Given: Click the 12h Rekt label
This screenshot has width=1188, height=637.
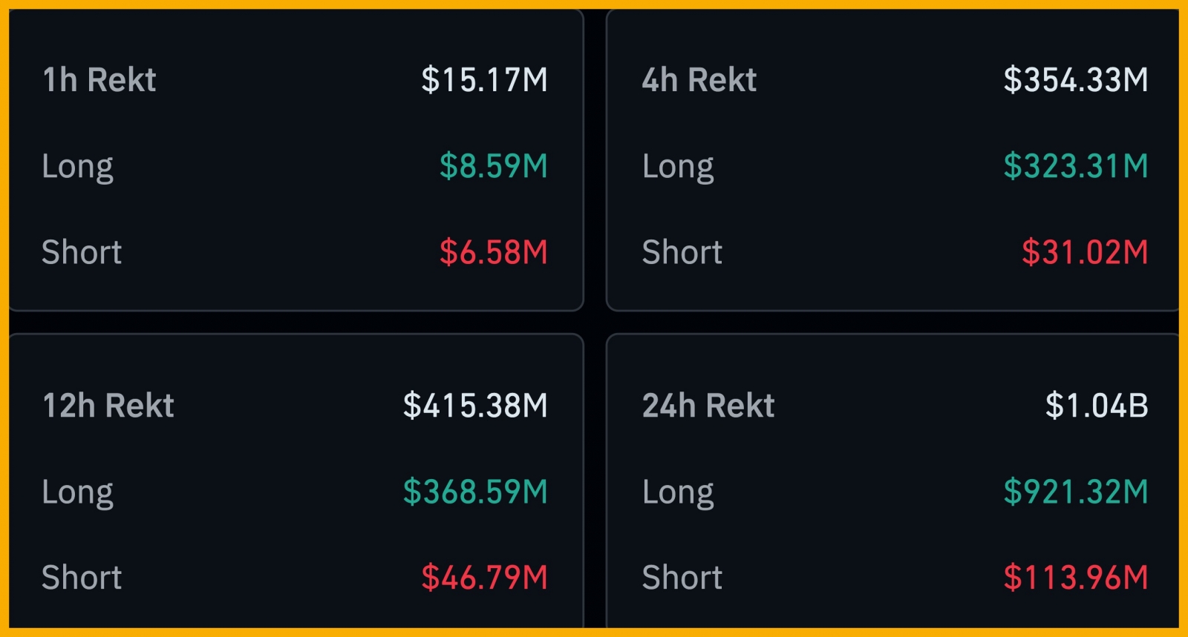Looking at the screenshot, I should (108, 406).
